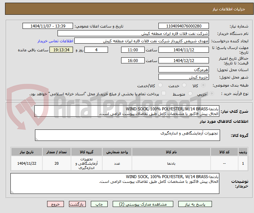254x213 pixels.
Task: Click the need date cell 1404/11/22
Action: [x=27, y=163]
